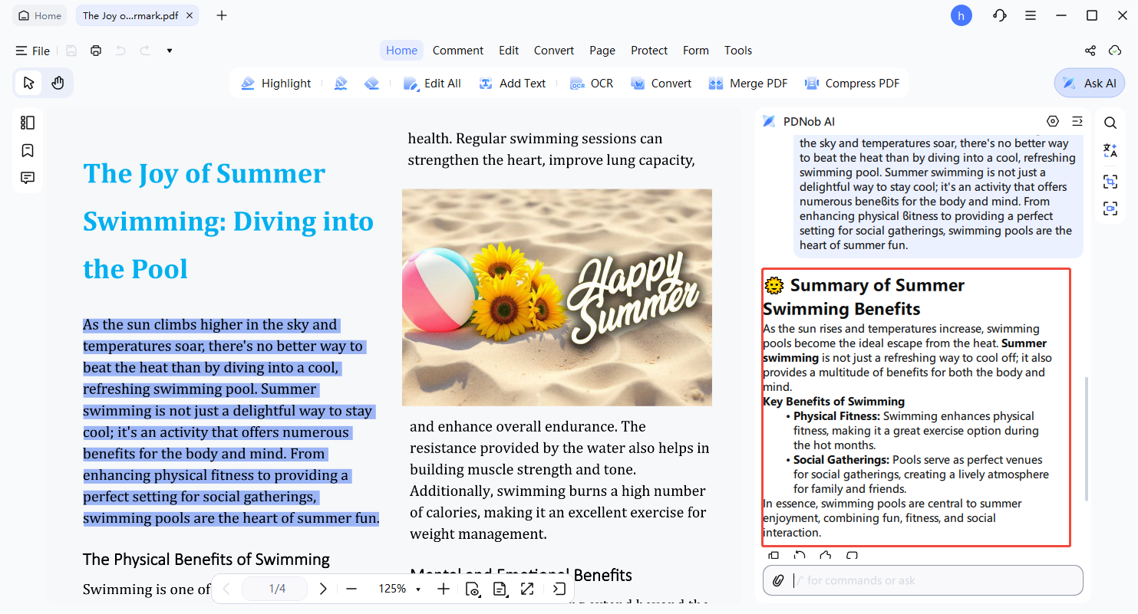
Task: Open the page thumbnails panel
Action: pyautogui.click(x=28, y=123)
